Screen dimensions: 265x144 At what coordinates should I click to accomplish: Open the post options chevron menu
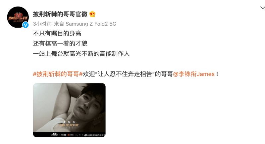click(262, 8)
